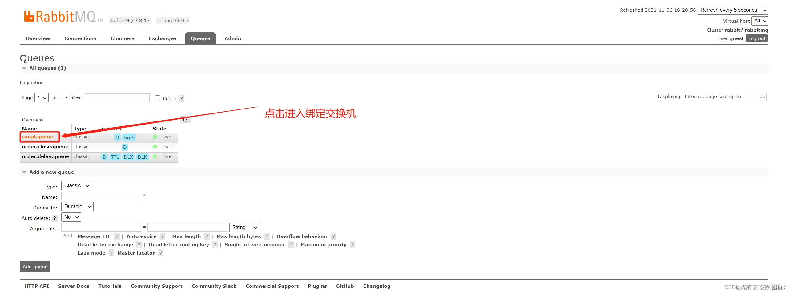Screen dimensions: 788x293
Task: Switch to the Connections tab
Action: [80, 38]
